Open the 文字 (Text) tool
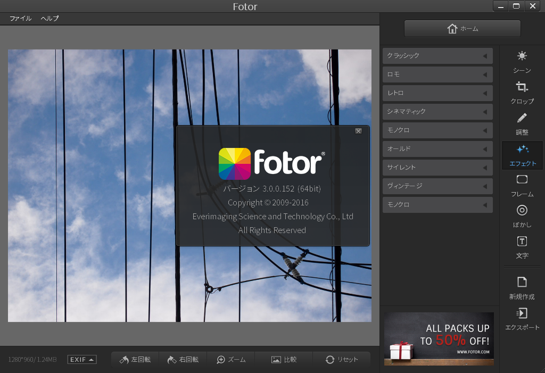The width and height of the screenshot is (545, 373). click(x=522, y=247)
